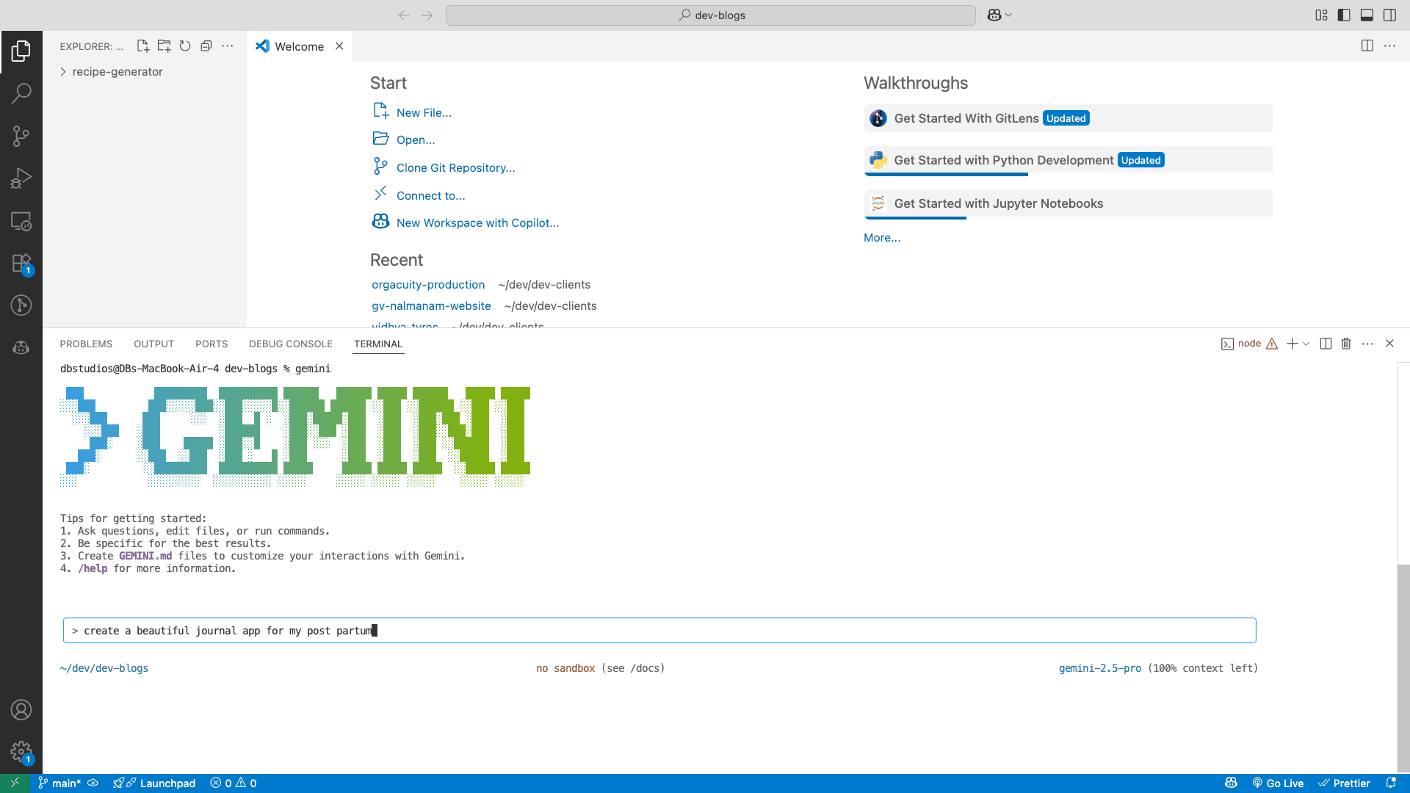Open recent project orgacuity-production
The width and height of the screenshot is (1410, 793).
pyautogui.click(x=428, y=284)
